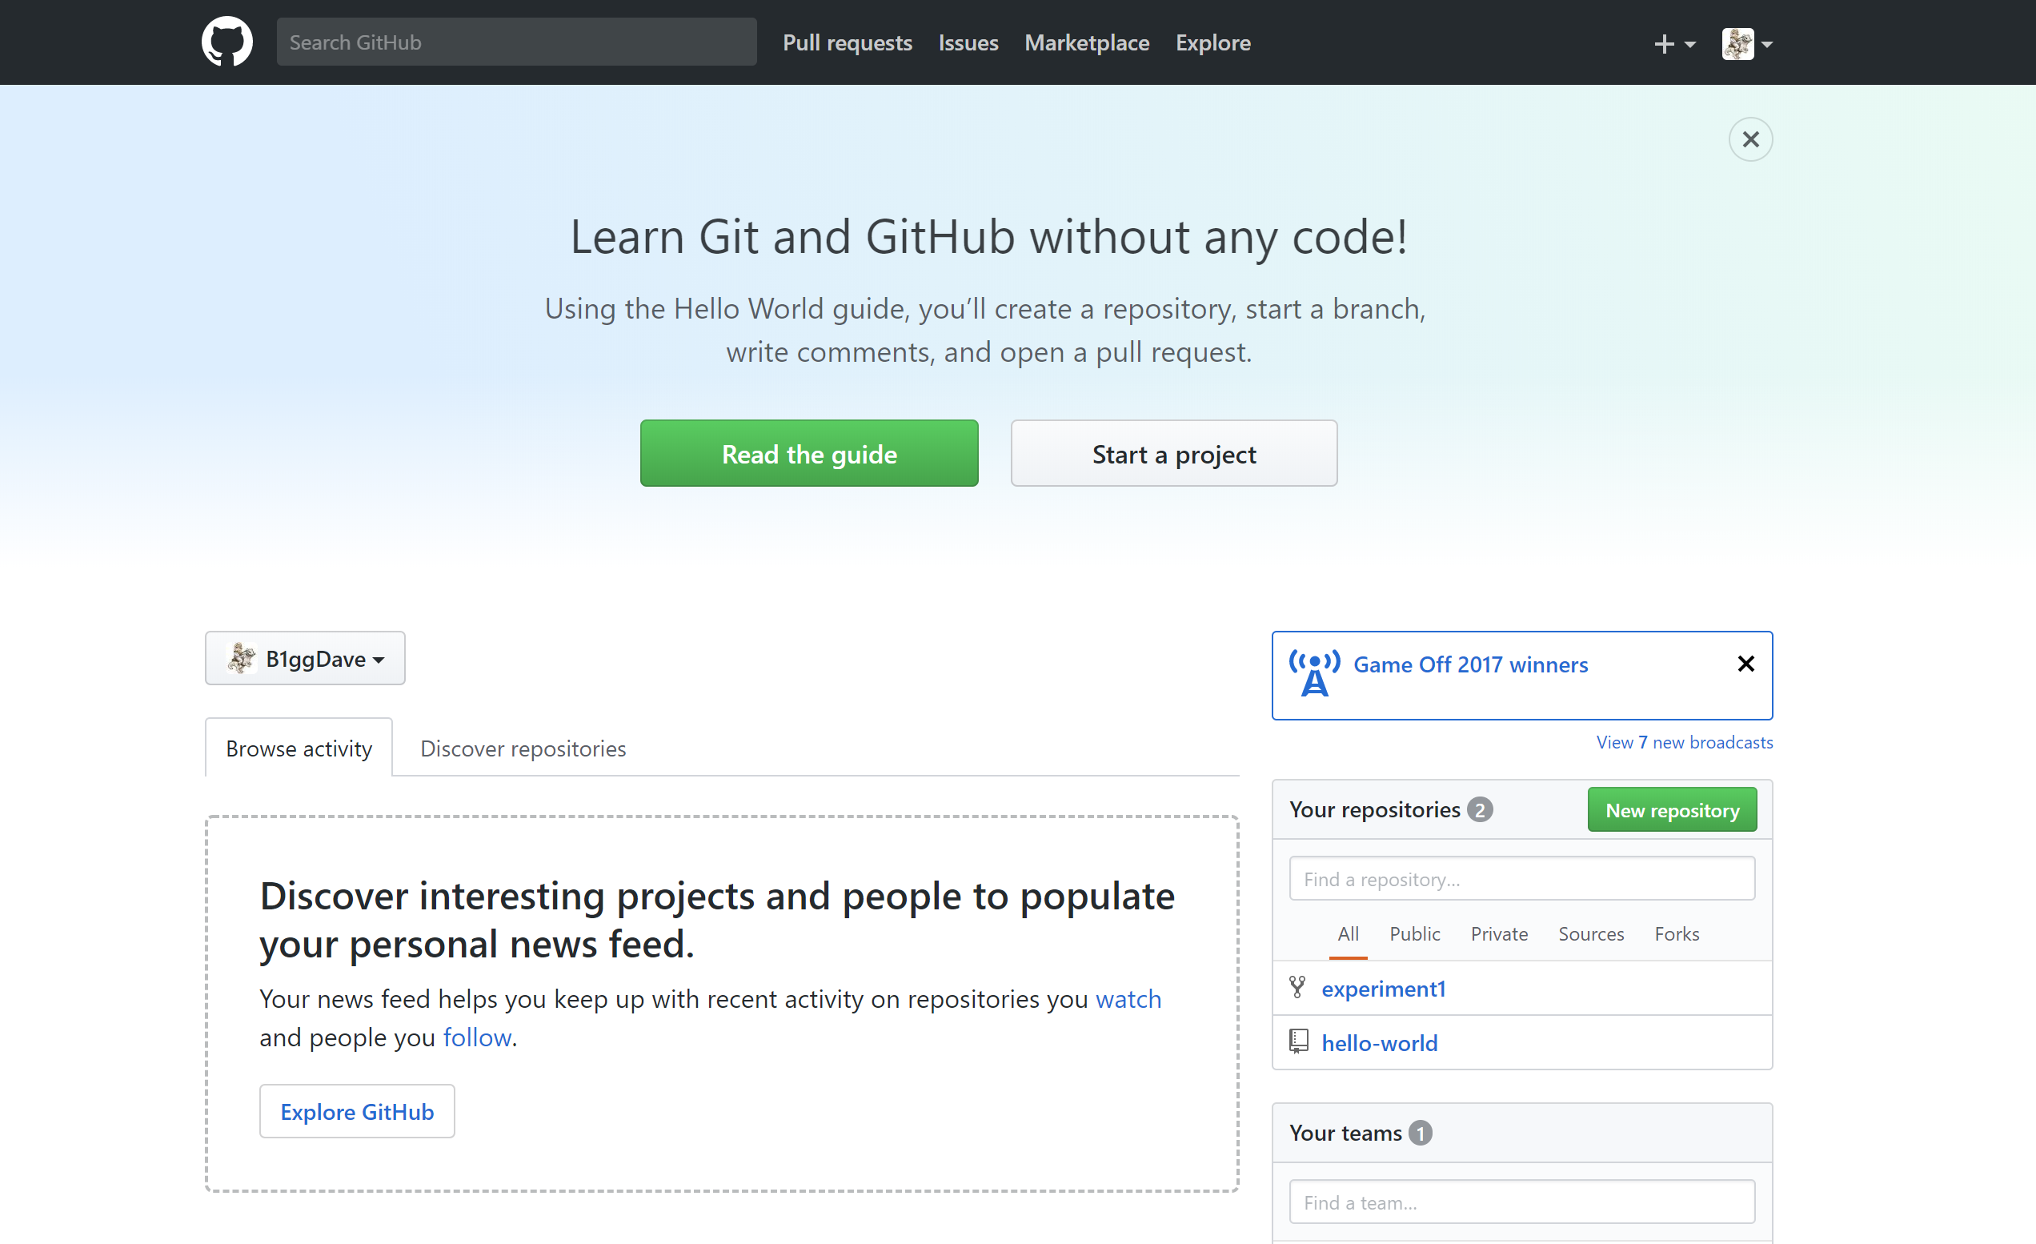Viewport: 2036px width, 1244px height.
Task: Click the Explore GitHub button
Action: pyautogui.click(x=357, y=1111)
